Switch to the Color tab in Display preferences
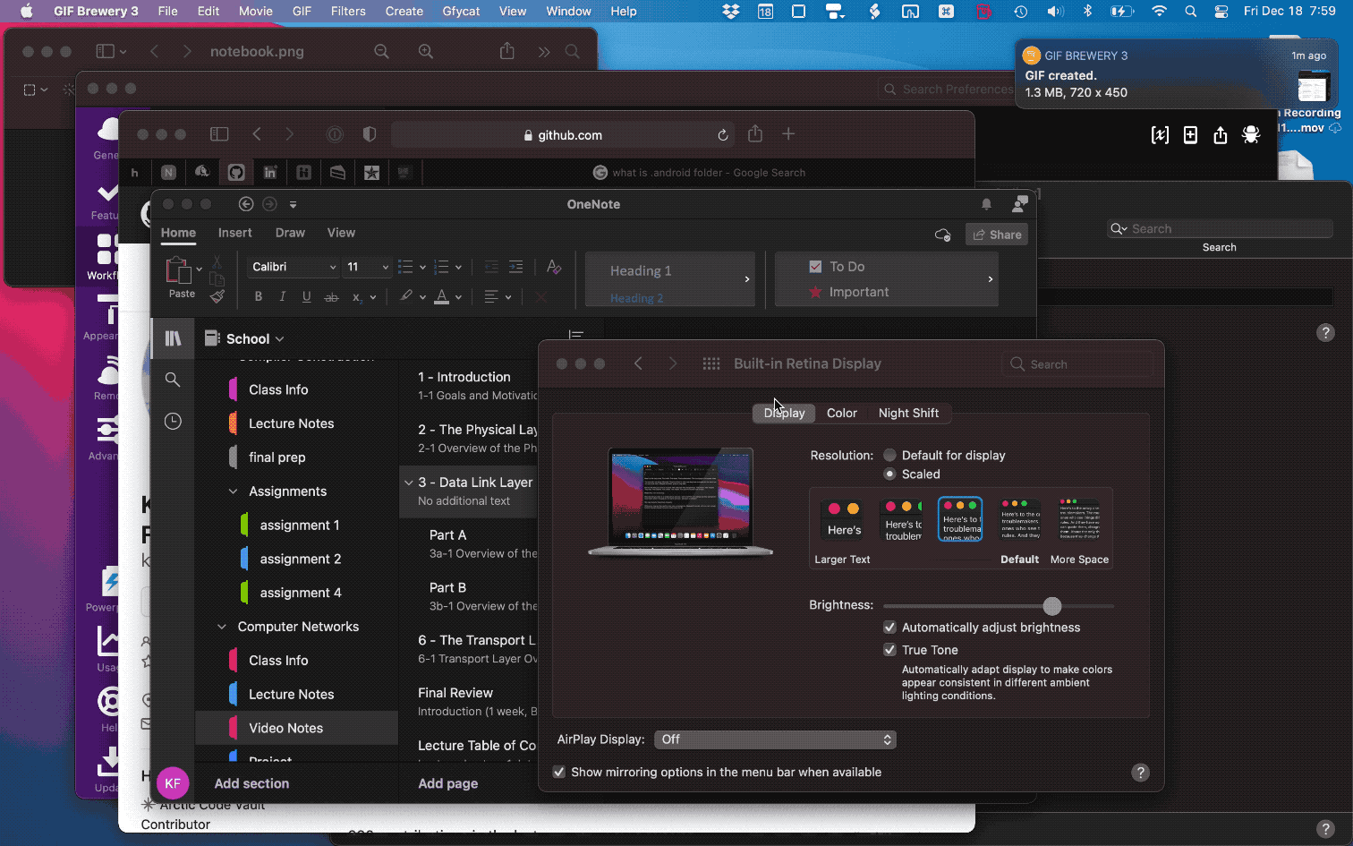Screen dimensions: 1353x846 (841, 413)
